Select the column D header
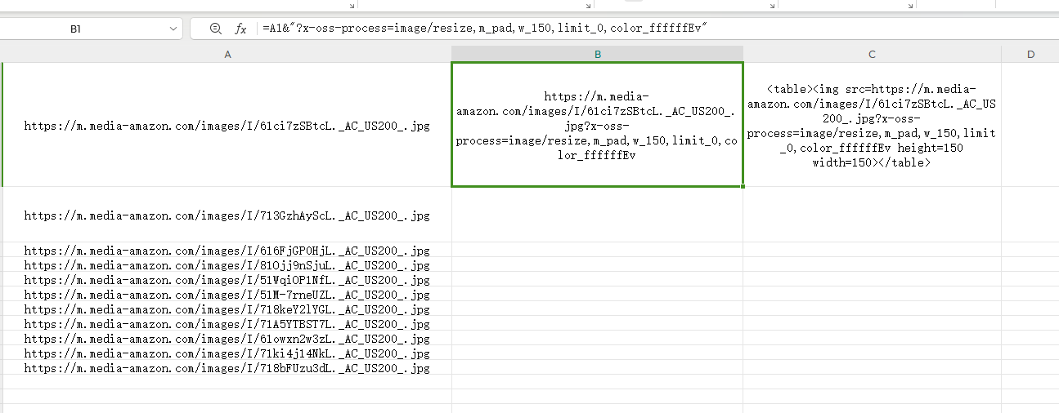This screenshot has height=413, width=1059. point(1030,54)
